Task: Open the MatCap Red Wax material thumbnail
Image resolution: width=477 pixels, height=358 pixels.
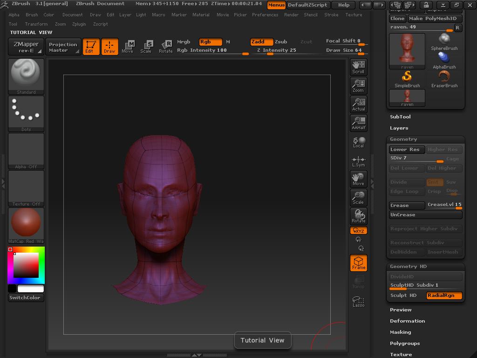Action: (26, 225)
